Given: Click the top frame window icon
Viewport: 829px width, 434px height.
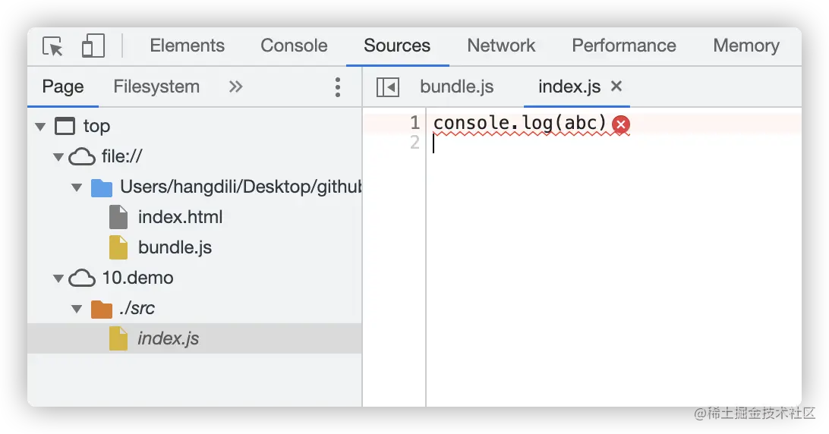Looking at the screenshot, I should 65,127.
